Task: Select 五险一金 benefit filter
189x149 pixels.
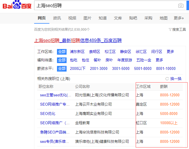Action: [144, 60]
